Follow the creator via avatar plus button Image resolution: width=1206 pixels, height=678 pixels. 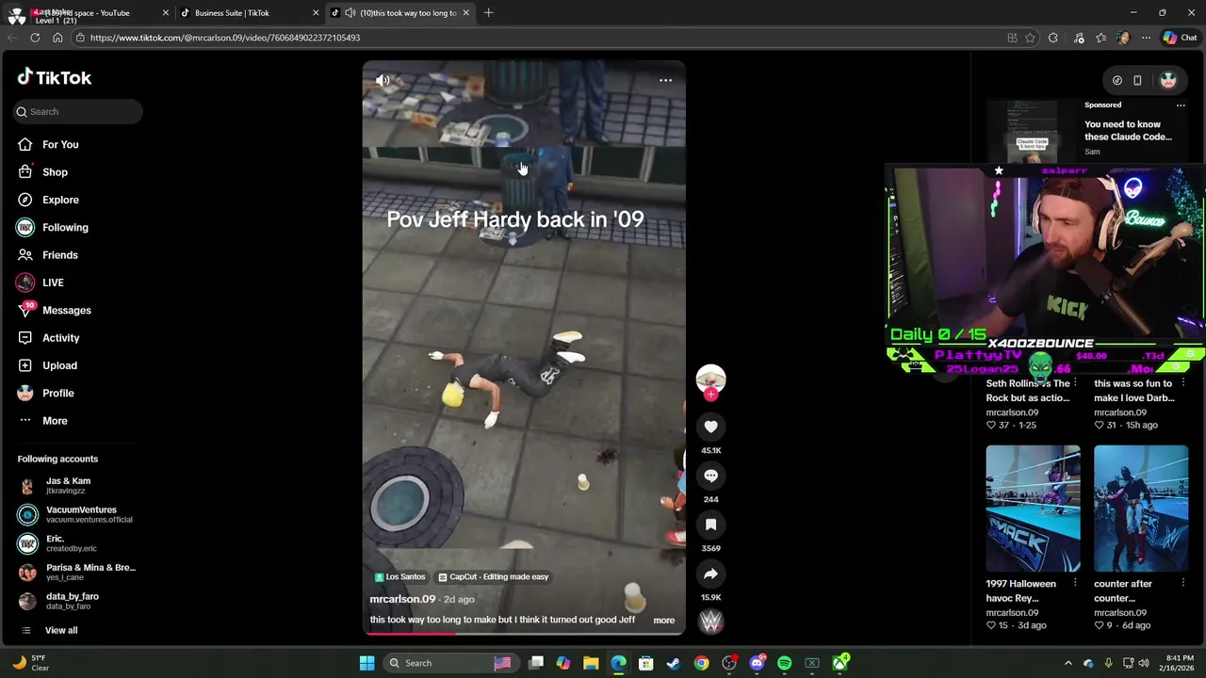pyautogui.click(x=710, y=395)
